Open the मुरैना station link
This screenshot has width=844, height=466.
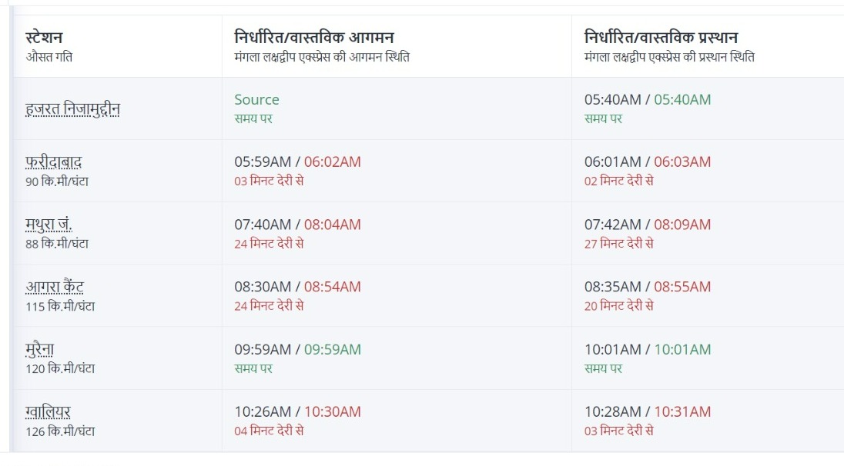pyautogui.click(x=39, y=350)
